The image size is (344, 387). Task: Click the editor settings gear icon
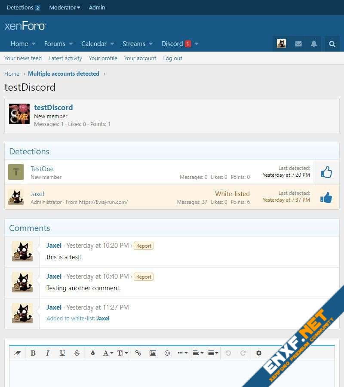(x=259, y=353)
